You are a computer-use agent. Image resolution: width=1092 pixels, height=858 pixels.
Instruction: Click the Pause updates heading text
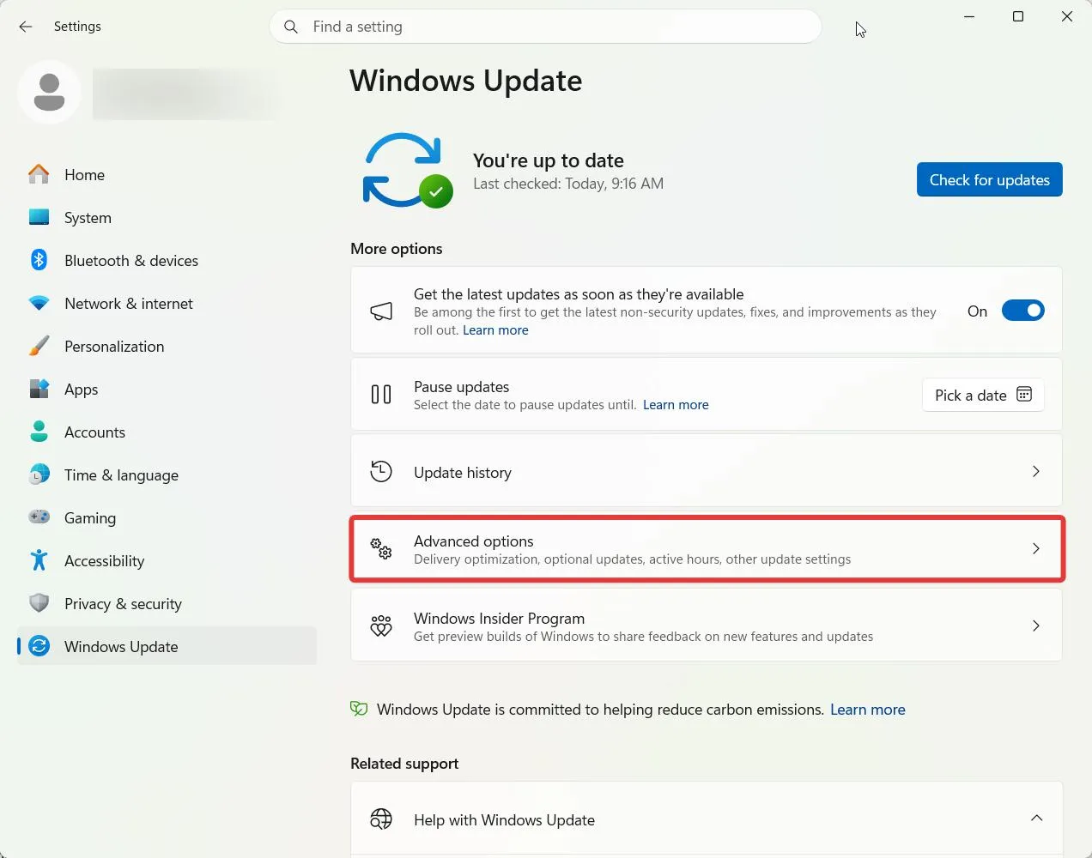click(461, 387)
